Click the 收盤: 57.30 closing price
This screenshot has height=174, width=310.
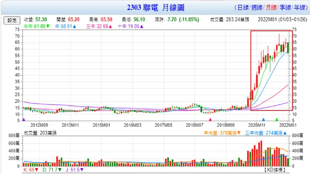[35, 20]
